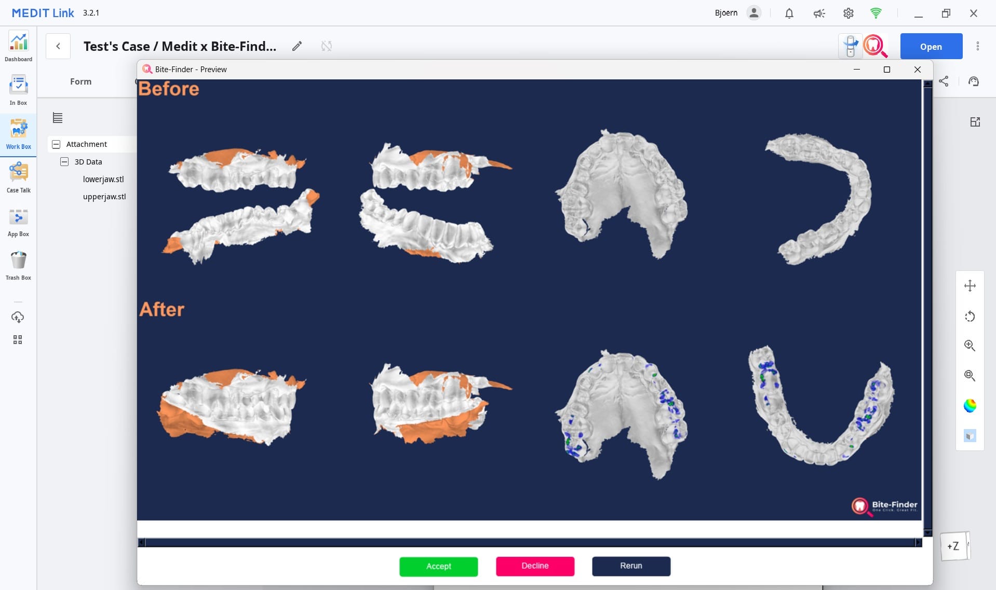Open the Dashboard section
The height and width of the screenshot is (590, 996).
[18, 47]
